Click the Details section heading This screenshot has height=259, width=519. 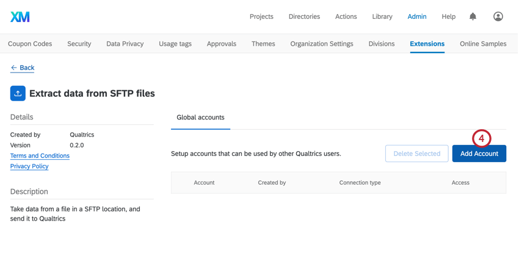pos(21,117)
